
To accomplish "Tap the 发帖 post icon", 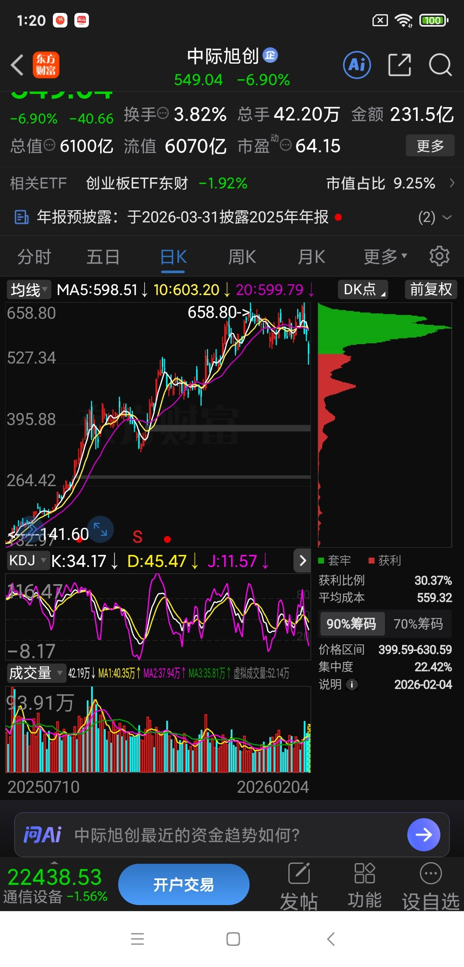I will pyautogui.click(x=299, y=886).
